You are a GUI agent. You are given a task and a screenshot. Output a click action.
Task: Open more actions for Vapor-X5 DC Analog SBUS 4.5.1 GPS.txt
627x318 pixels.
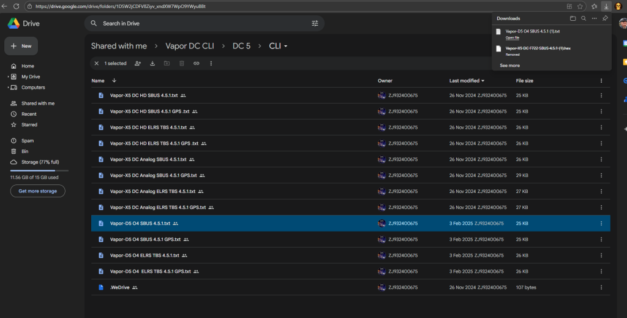pyautogui.click(x=601, y=175)
